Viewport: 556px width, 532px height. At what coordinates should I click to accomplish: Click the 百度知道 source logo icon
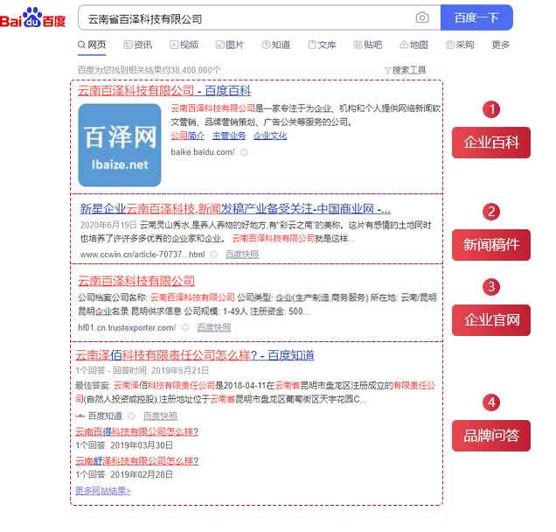(80, 416)
